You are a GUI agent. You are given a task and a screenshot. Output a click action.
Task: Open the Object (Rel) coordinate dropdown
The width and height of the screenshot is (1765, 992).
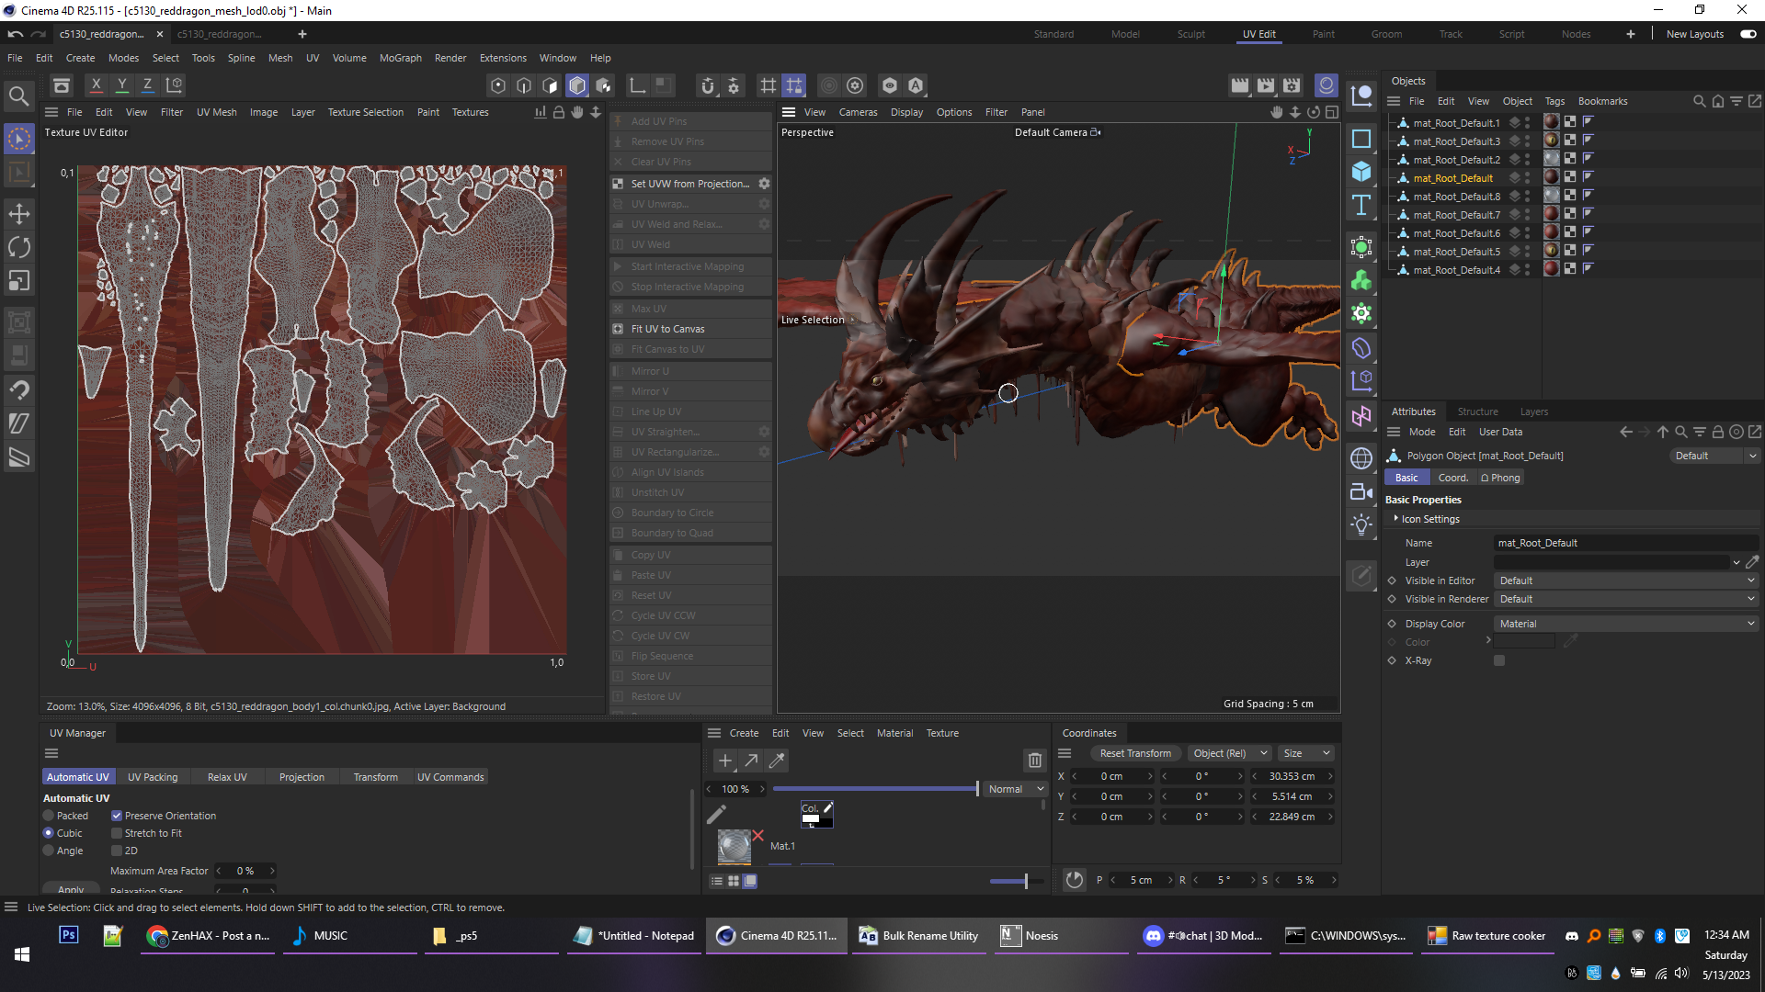(x=1229, y=753)
